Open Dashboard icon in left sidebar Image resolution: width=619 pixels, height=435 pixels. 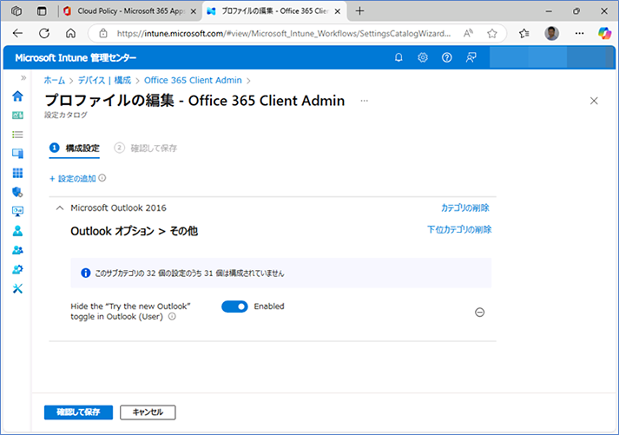[17, 115]
